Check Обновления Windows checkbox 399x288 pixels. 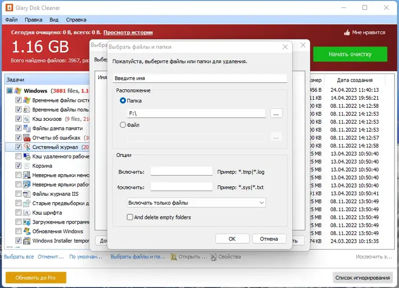tap(18, 231)
